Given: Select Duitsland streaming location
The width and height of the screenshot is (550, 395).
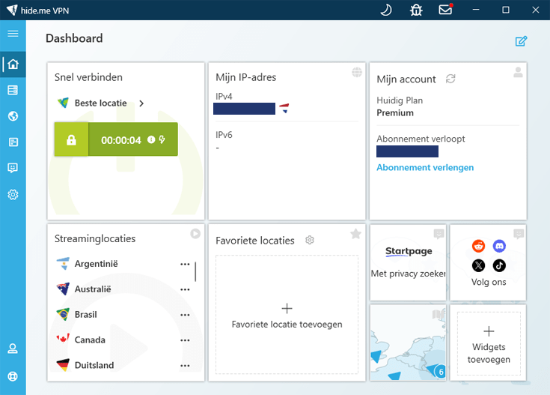Looking at the screenshot, I should [x=94, y=365].
